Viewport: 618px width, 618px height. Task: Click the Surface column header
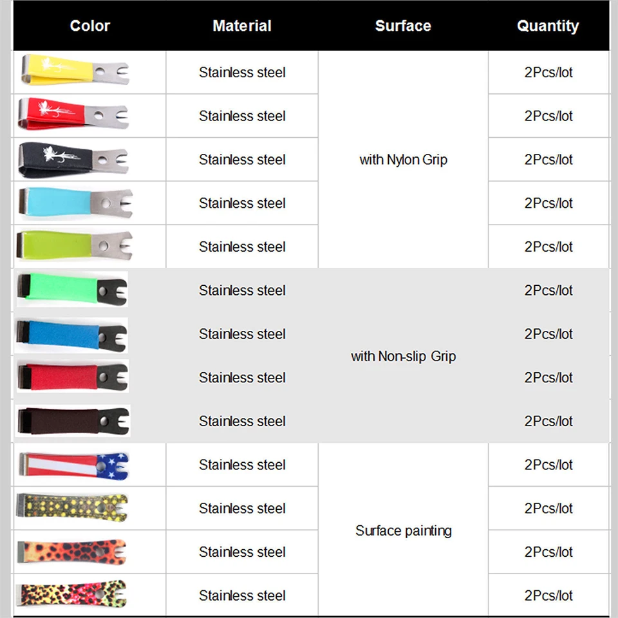click(x=403, y=26)
